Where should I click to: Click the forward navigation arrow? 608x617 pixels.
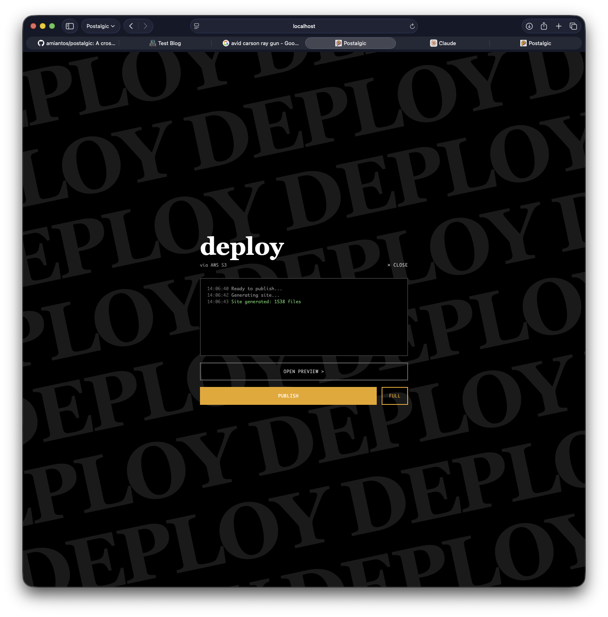(x=145, y=26)
